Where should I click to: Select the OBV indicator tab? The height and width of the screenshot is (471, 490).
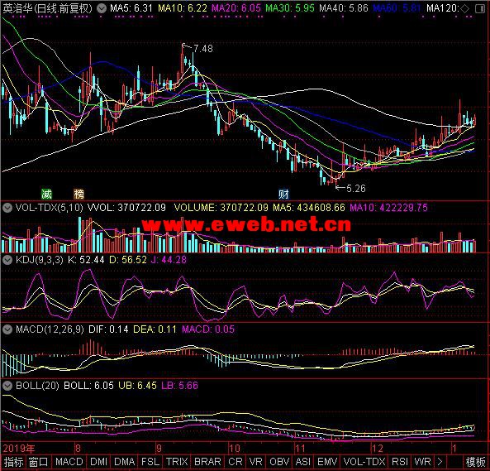(x=279, y=462)
